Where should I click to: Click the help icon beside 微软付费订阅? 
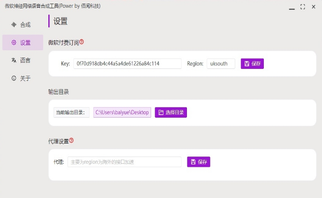82,41
